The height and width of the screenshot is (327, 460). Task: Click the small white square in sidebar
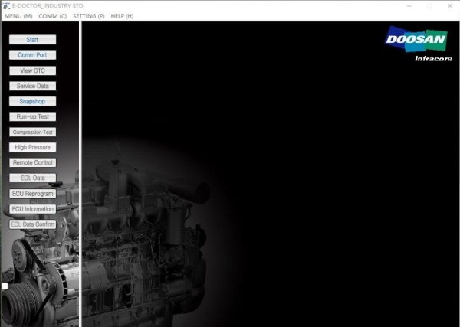(x=5, y=286)
